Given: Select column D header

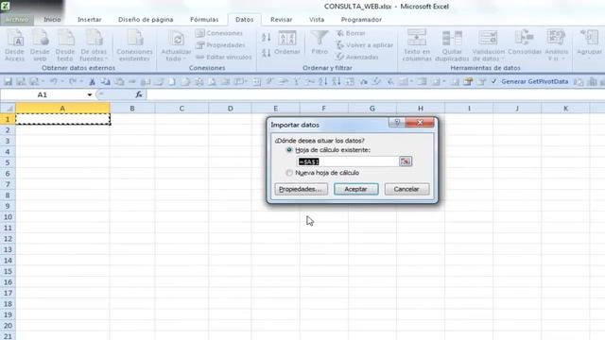Looking at the screenshot, I should [x=230, y=109].
